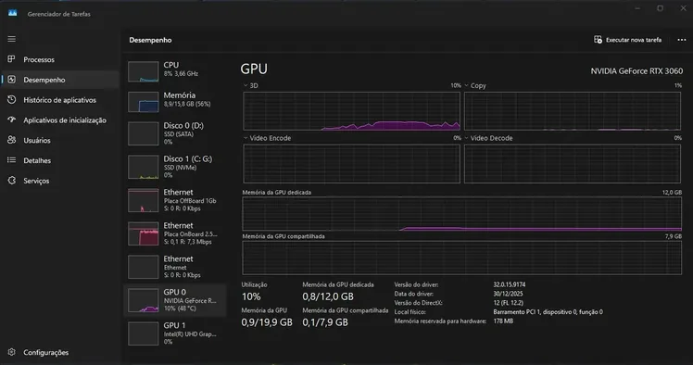Screen dimensions: 693x365
Task: Click the Gerenciador de Tarefas app icon
Action: point(12,13)
